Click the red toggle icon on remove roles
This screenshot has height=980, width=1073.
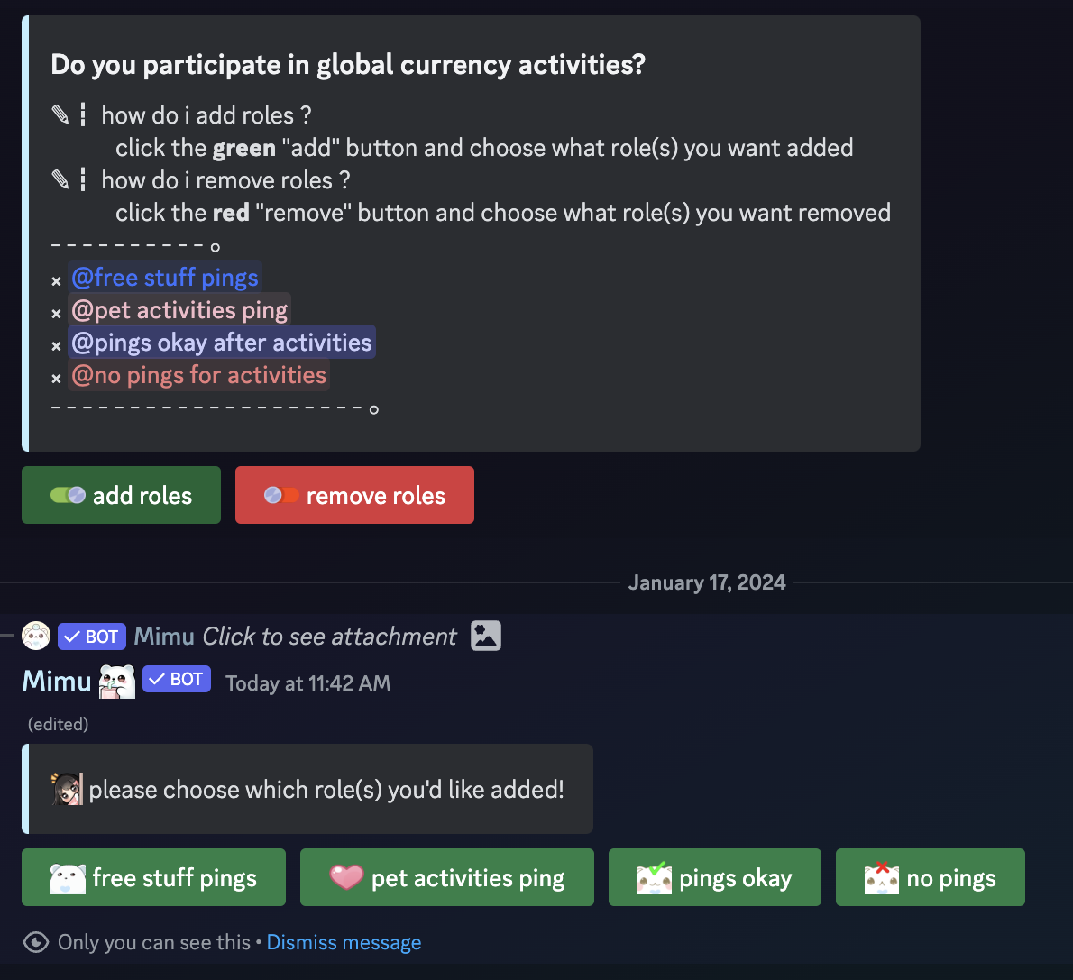(x=281, y=495)
